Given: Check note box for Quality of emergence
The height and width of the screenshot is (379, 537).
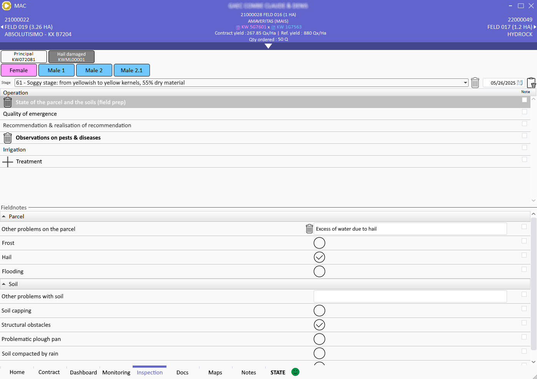Looking at the screenshot, I should 524,111.
